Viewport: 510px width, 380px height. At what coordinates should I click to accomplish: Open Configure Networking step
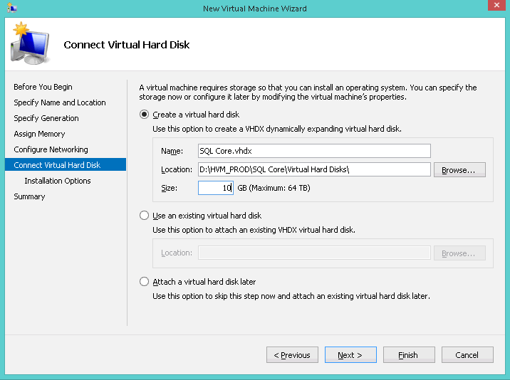click(51, 149)
